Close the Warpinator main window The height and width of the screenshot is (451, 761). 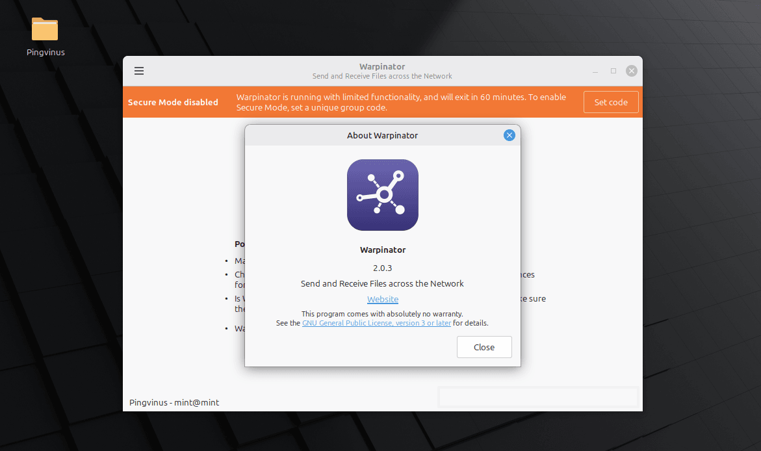click(631, 71)
